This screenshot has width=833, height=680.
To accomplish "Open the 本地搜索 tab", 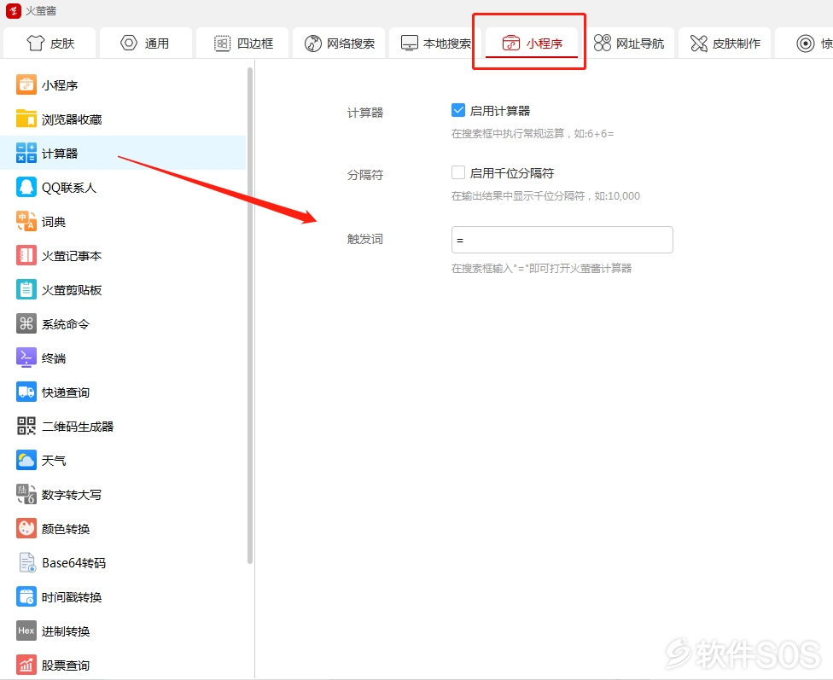I will pos(435,43).
